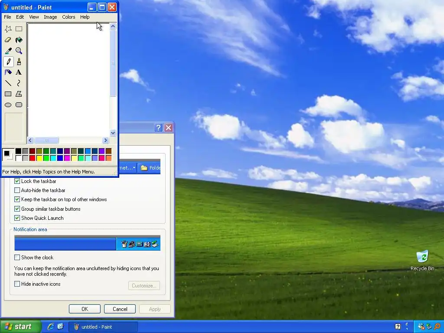Open the Colors menu
This screenshot has height=333, width=444.
pyautogui.click(x=69, y=17)
